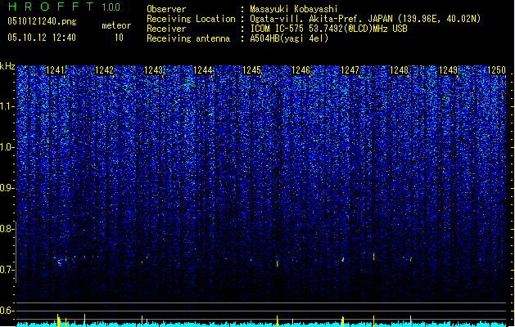Click the HROFFT 1.0.0 title text
Screen dimensions: 515x327
click(x=64, y=7)
